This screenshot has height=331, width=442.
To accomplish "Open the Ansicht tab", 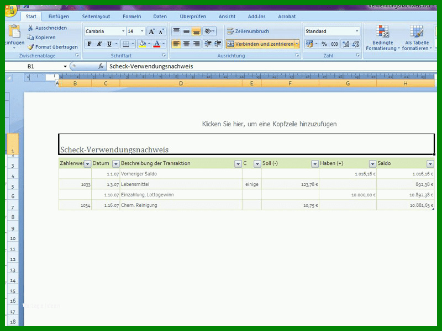I will coord(227,17).
